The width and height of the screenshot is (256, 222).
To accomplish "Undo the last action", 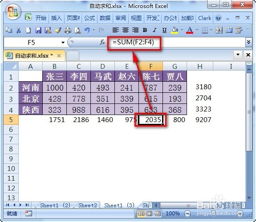I will point(87,30).
